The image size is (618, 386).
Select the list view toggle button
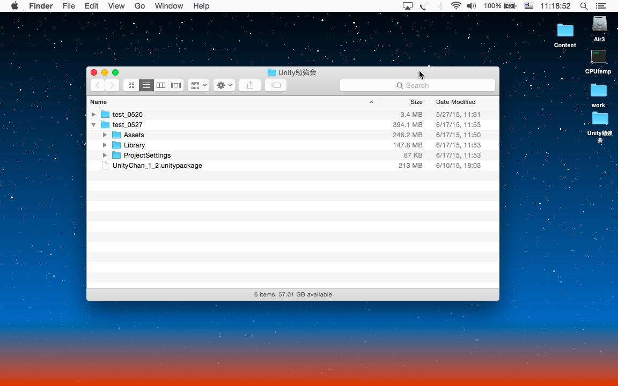[x=146, y=85]
